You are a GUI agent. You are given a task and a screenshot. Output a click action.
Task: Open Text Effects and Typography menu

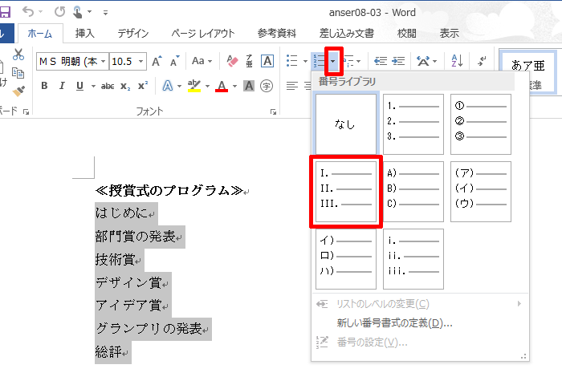167,86
